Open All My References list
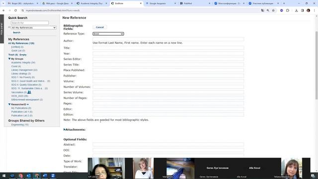Viewport: 318px width, 179px height. point(21,43)
